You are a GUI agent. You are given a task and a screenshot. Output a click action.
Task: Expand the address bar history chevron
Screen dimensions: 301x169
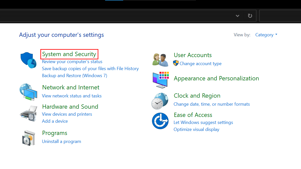(238, 16)
